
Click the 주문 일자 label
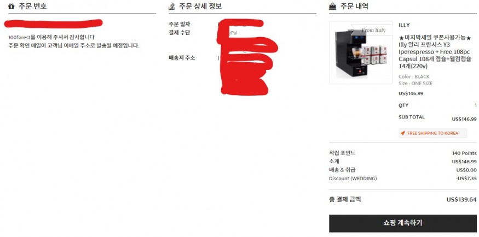tap(180, 25)
